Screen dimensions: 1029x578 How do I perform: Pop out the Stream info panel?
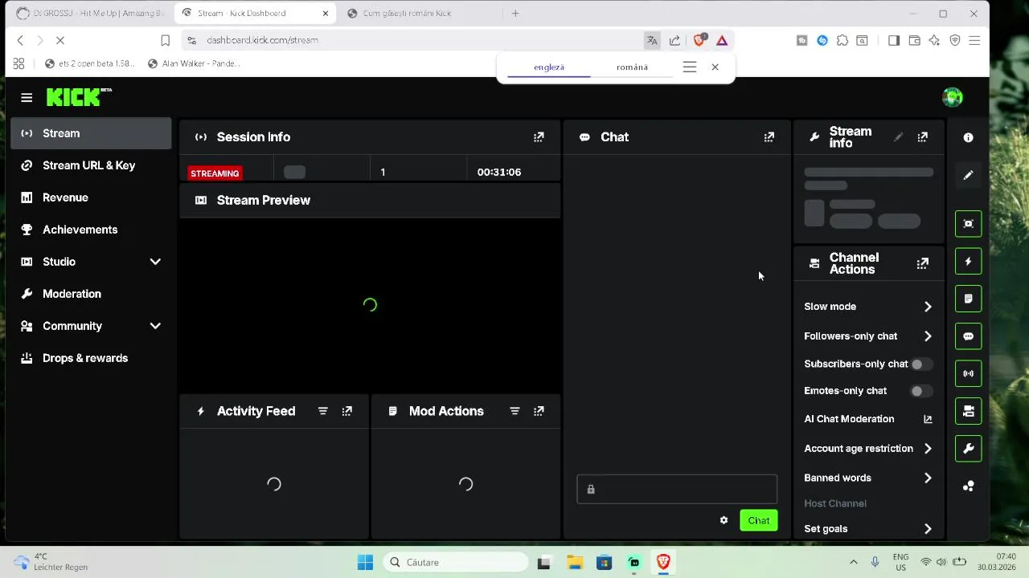click(923, 137)
